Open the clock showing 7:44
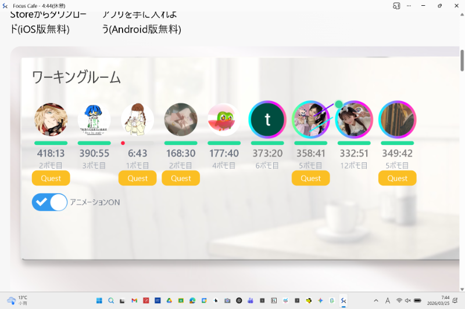Viewport: 465px width, 309px height. click(438, 300)
